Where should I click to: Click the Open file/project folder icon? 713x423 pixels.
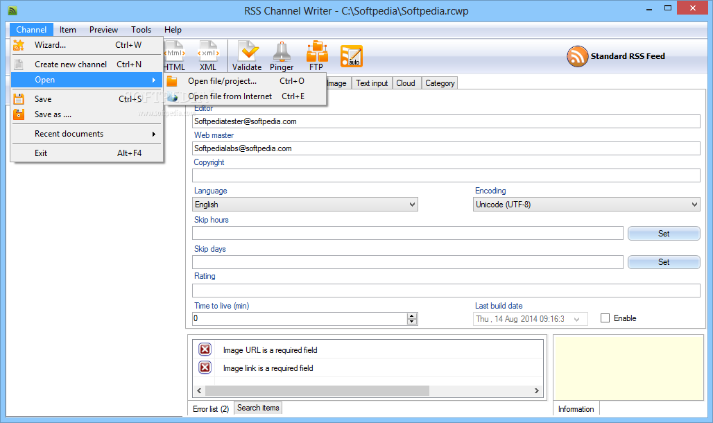click(x=172, y=81)
